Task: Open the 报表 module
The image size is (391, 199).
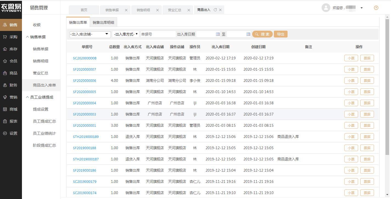Action: (11, 121)
